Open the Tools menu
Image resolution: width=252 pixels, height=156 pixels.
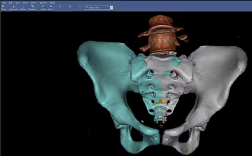(x=25, y=3)
